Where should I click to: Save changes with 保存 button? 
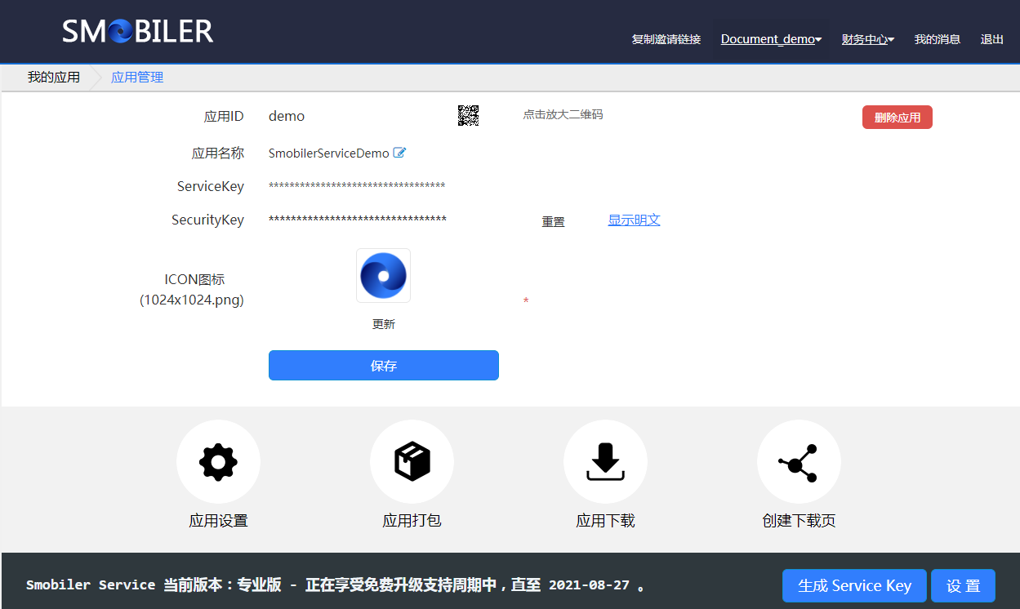pos(384,366)
